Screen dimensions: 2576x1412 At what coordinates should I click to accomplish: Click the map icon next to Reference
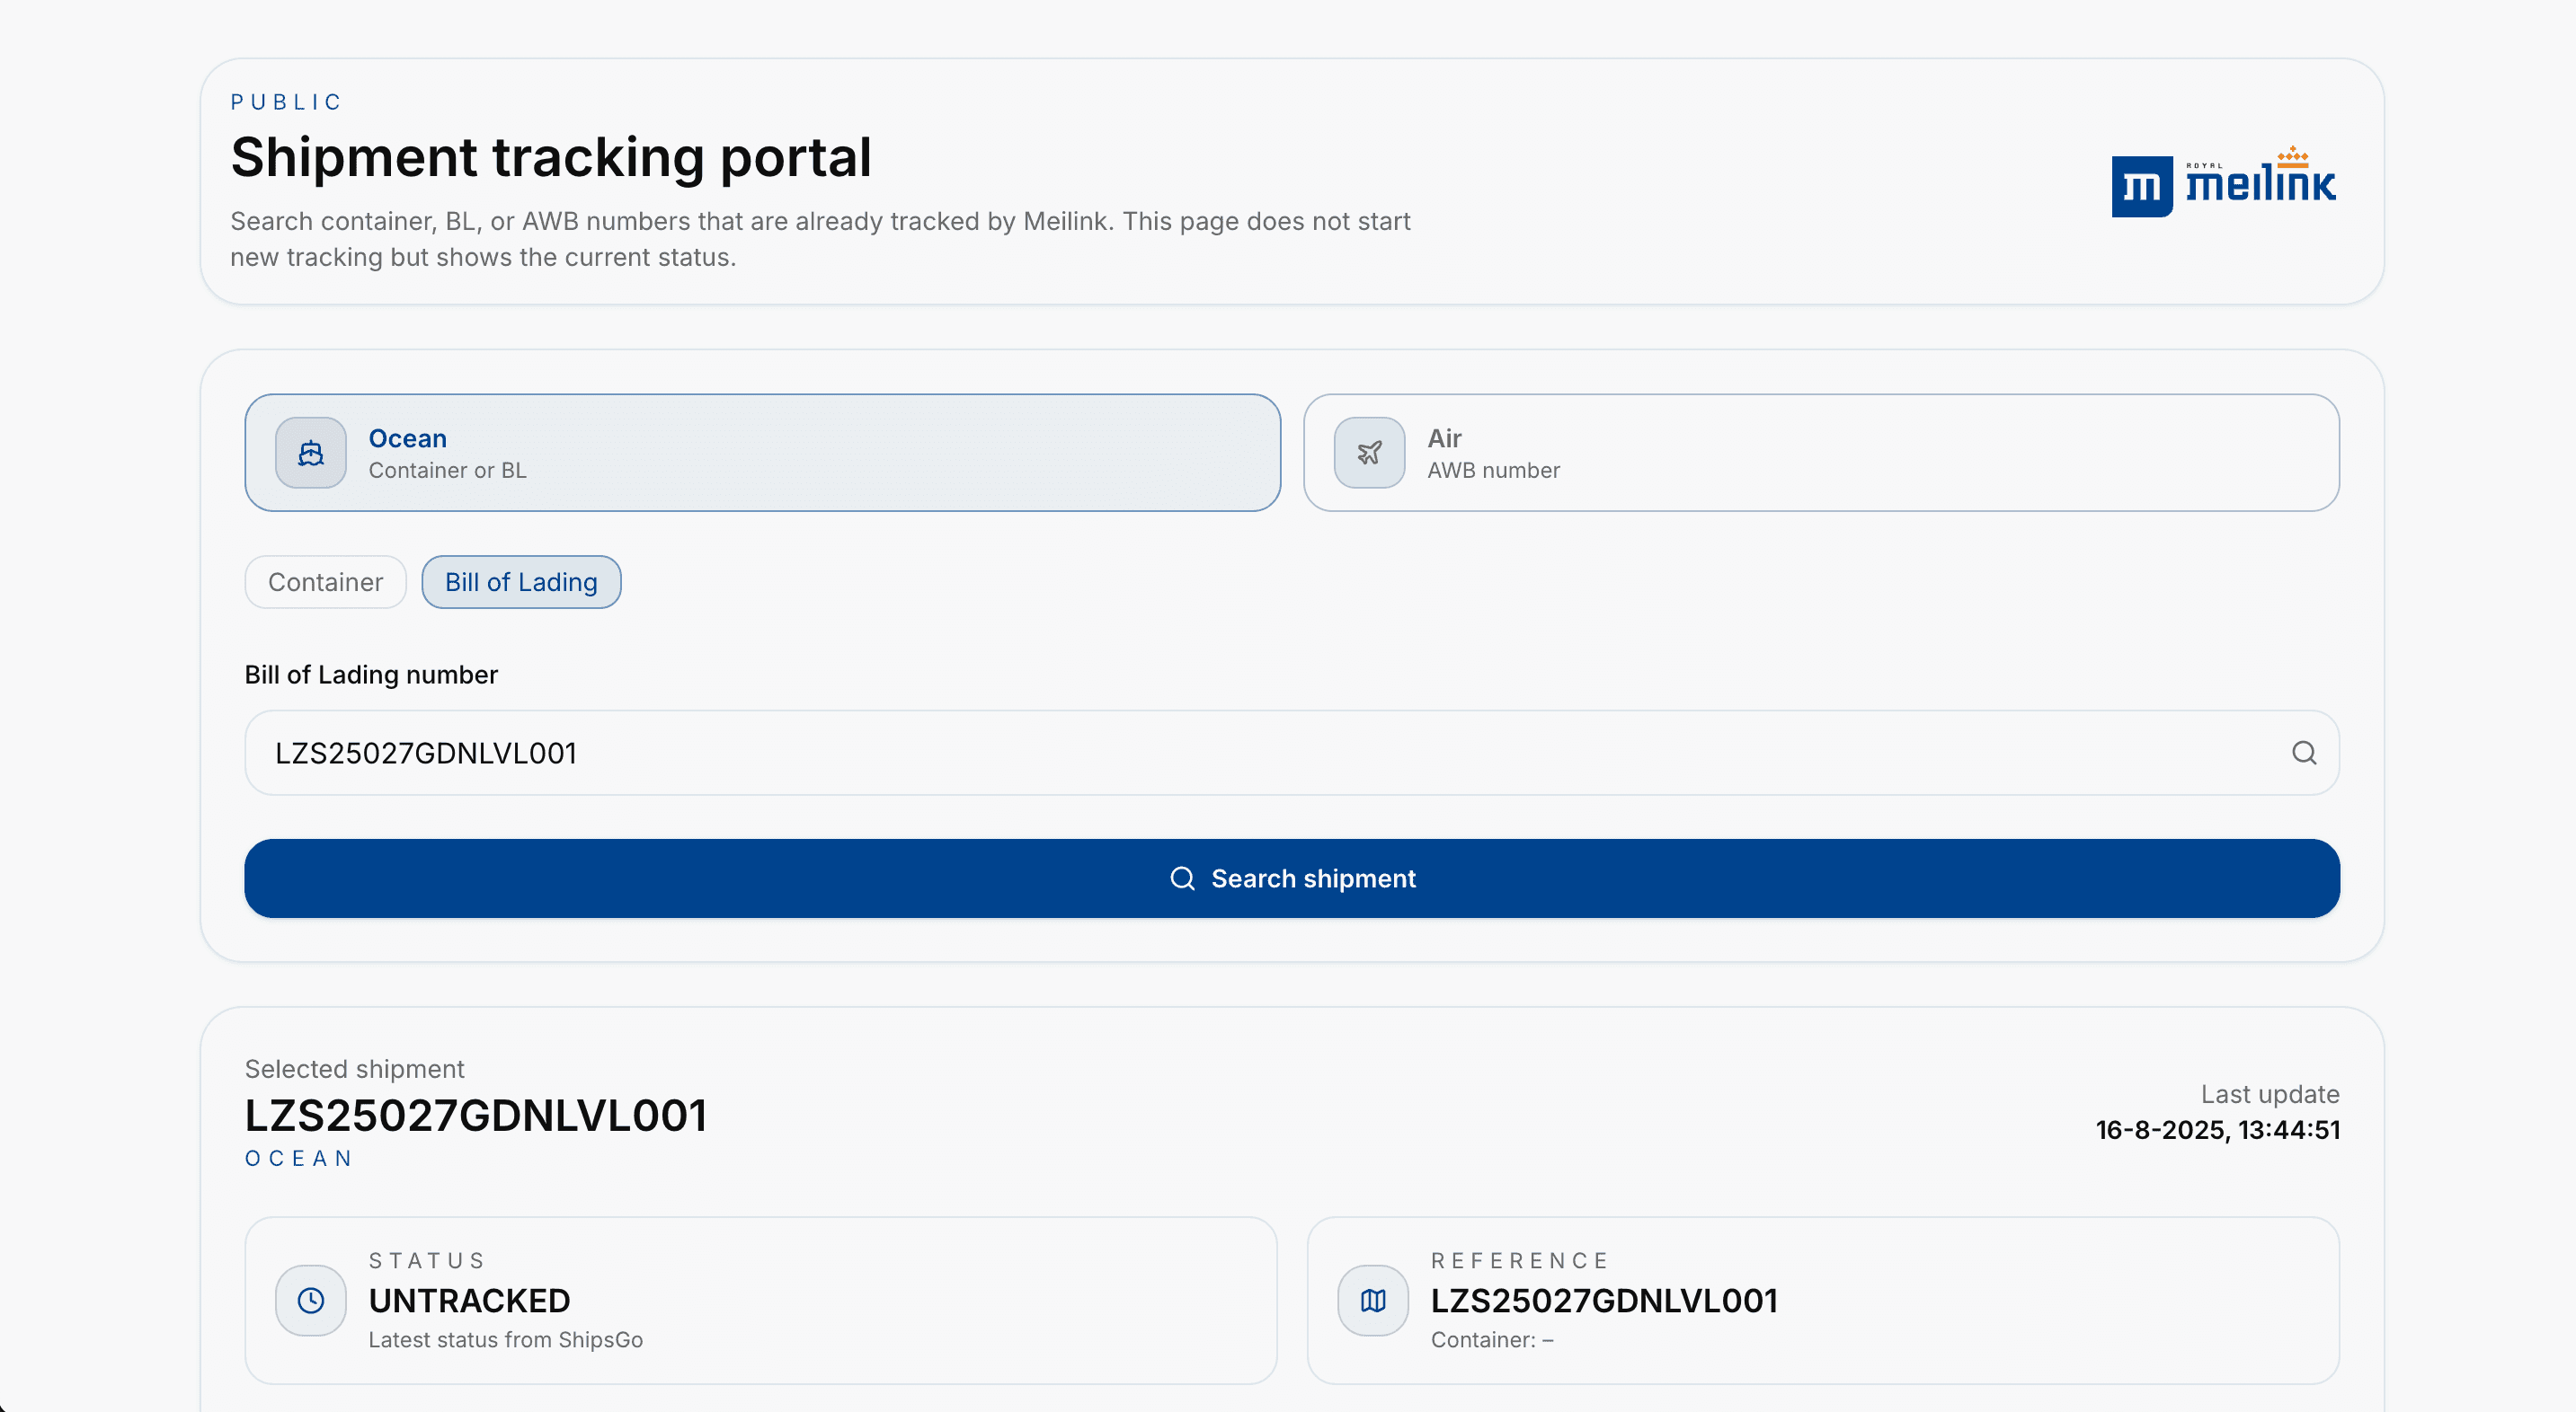(1373, 1300)
